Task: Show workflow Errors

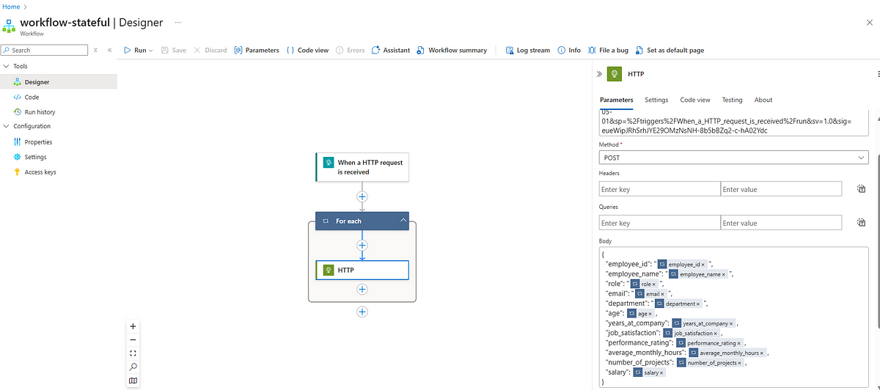Action: point(351,50)
